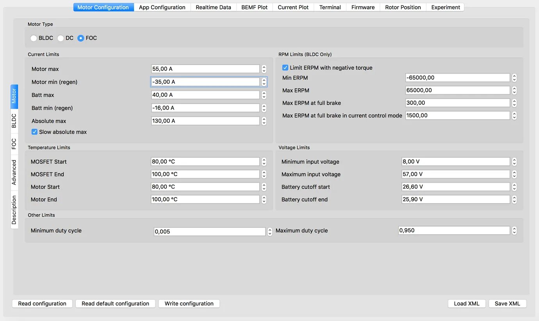Click the Battery cutoff start stepper

pos(514,187)
